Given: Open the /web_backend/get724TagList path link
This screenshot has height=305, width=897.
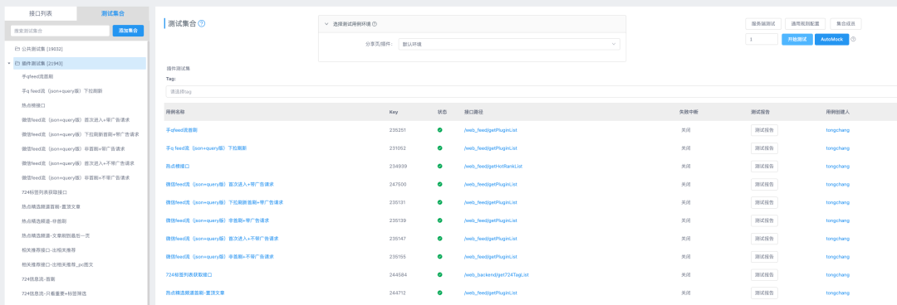Looking at the screenshot, I should [x=496, y=274].
